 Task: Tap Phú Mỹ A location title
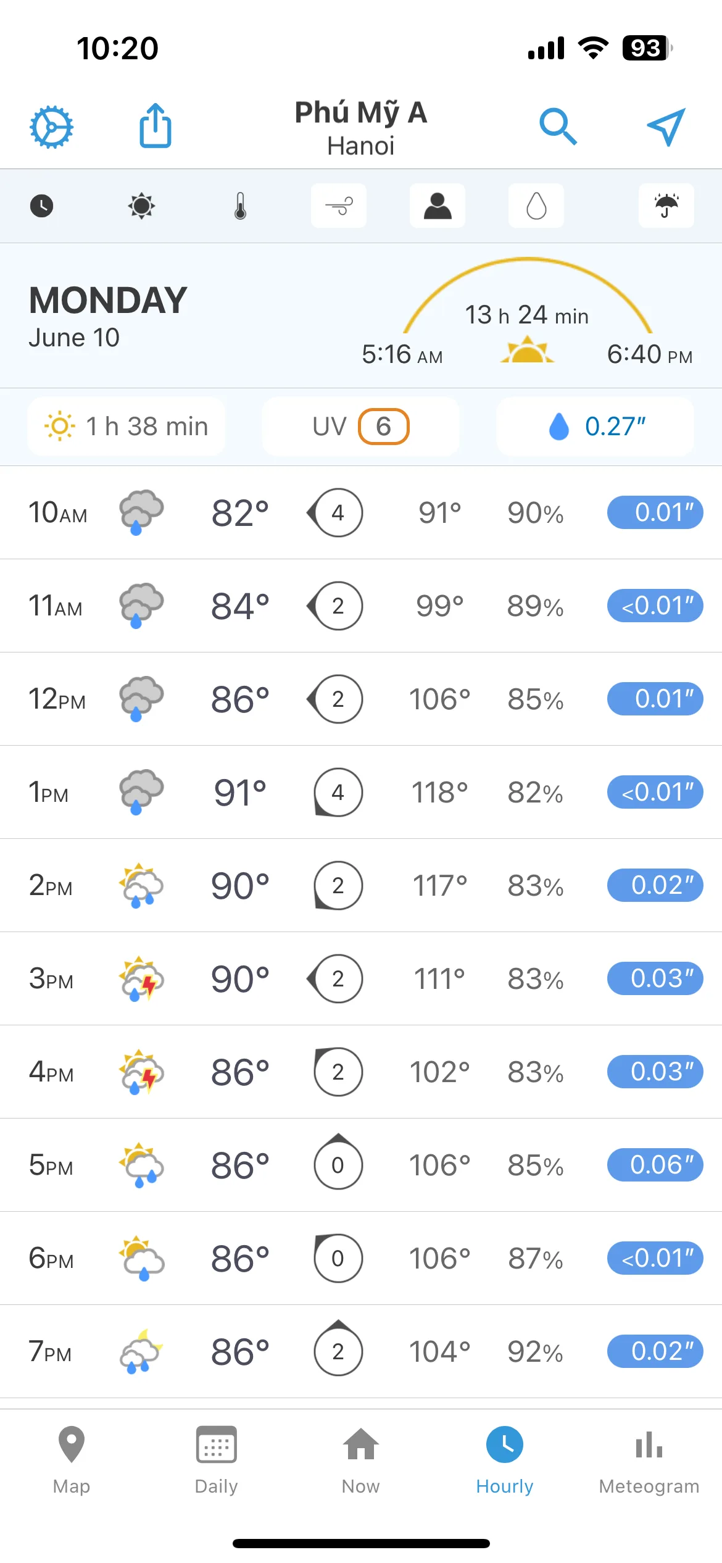pos(361,112)
